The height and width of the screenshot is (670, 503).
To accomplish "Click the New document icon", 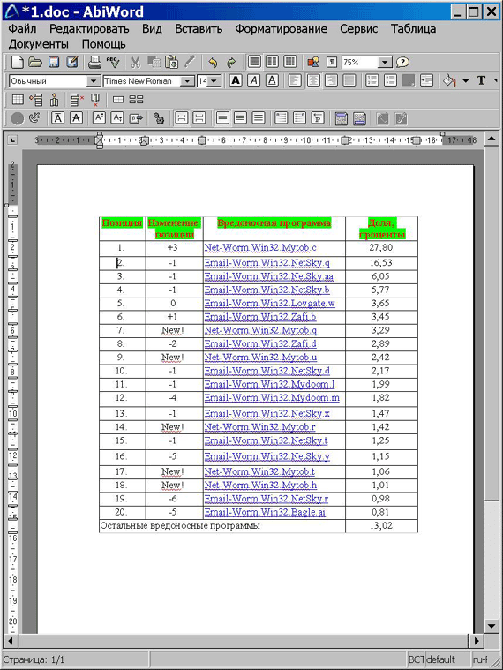I will coord(18,63).
